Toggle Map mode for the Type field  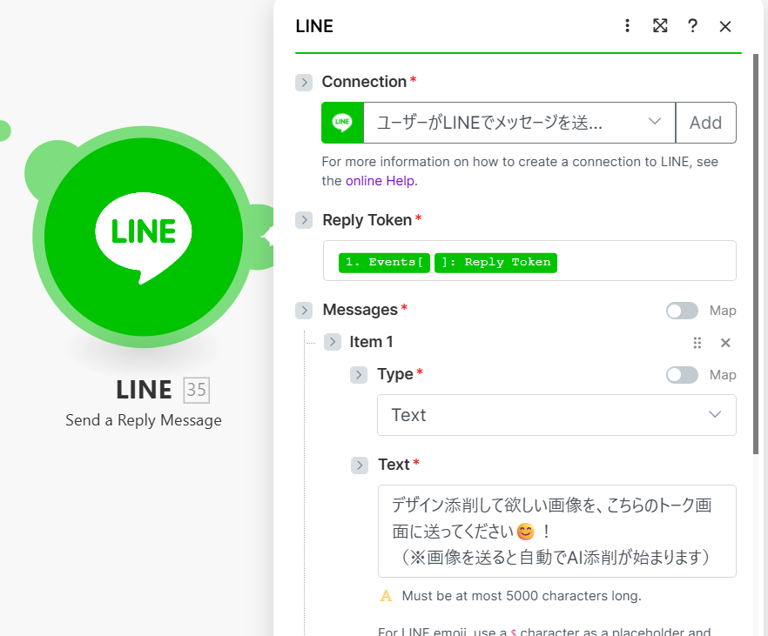coord(682,374)
